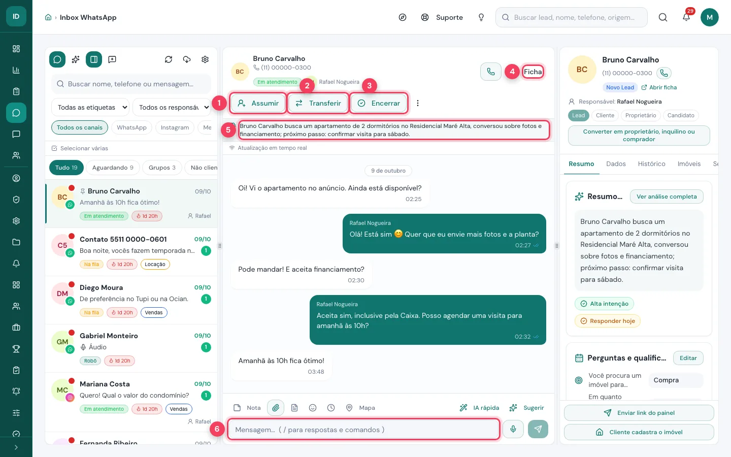Viewport: 731px width, 457px height.
Task: Select the Cliente type chip
Action: pos(605,115)
